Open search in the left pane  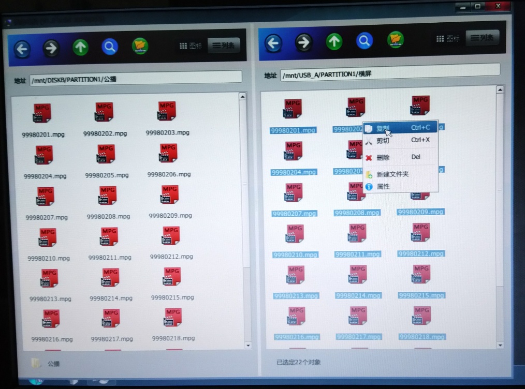coord(109,47)
